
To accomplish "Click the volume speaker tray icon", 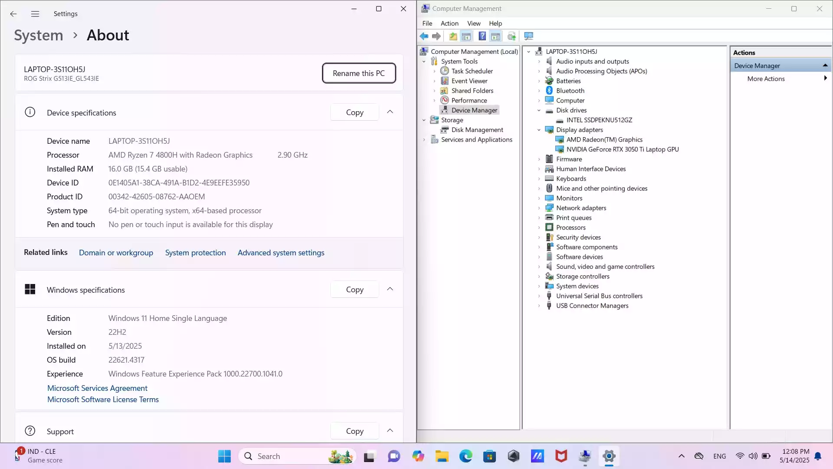I will coord(753,456).
